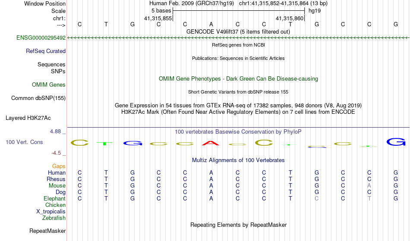Click the SNPs track label
The height and width of the screenshot is (241, 410).
(58, 71)
